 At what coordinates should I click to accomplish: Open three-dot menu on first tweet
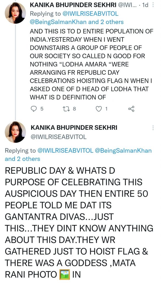click(x=153, y=5)
